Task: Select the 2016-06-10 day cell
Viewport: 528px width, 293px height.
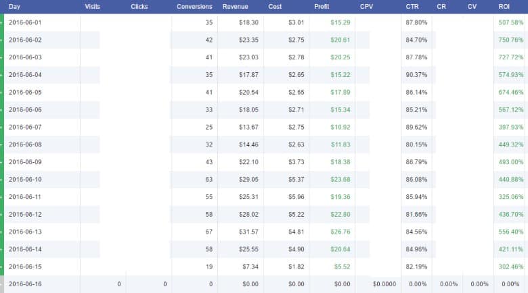Action: click(x=25, y=180)
